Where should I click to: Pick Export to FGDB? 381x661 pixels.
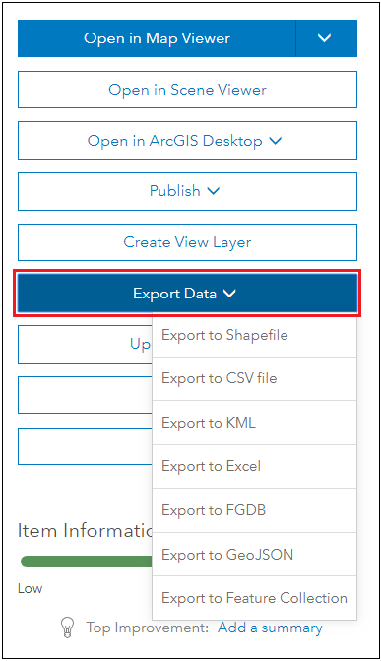tap(255, 510)
